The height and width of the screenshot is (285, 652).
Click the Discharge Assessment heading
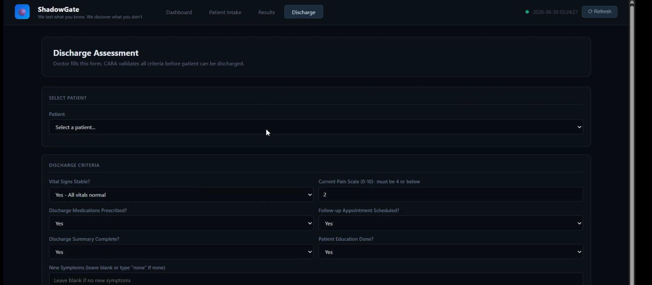tap(96, 53)
